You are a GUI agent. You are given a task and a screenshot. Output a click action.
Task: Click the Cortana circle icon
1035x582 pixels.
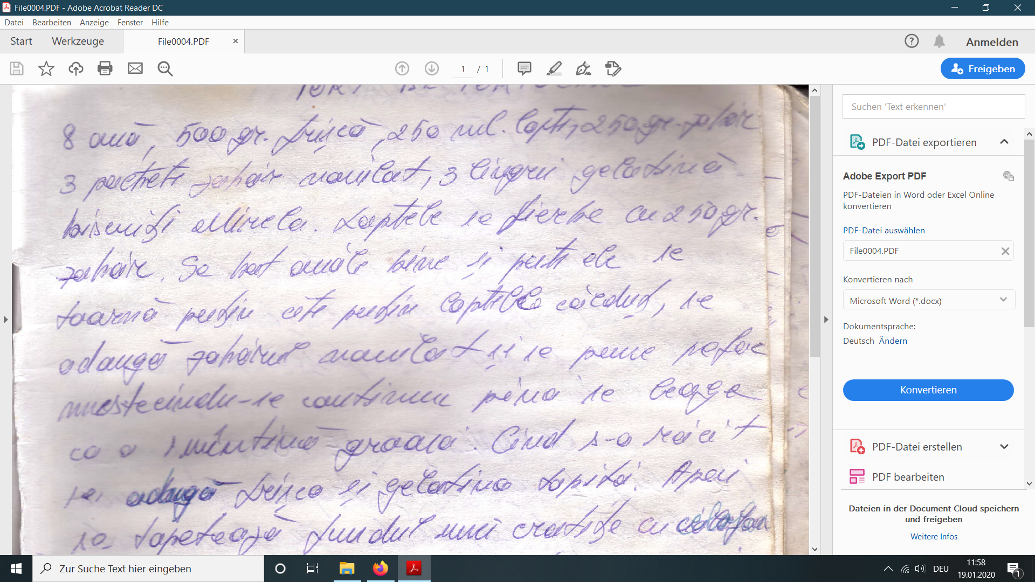(280, 569)
